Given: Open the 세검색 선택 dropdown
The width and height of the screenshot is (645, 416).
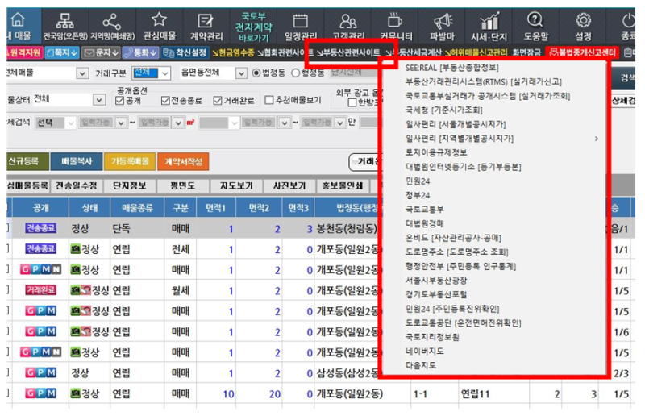Looking at the screenshot, I should (x=71, y=123).
